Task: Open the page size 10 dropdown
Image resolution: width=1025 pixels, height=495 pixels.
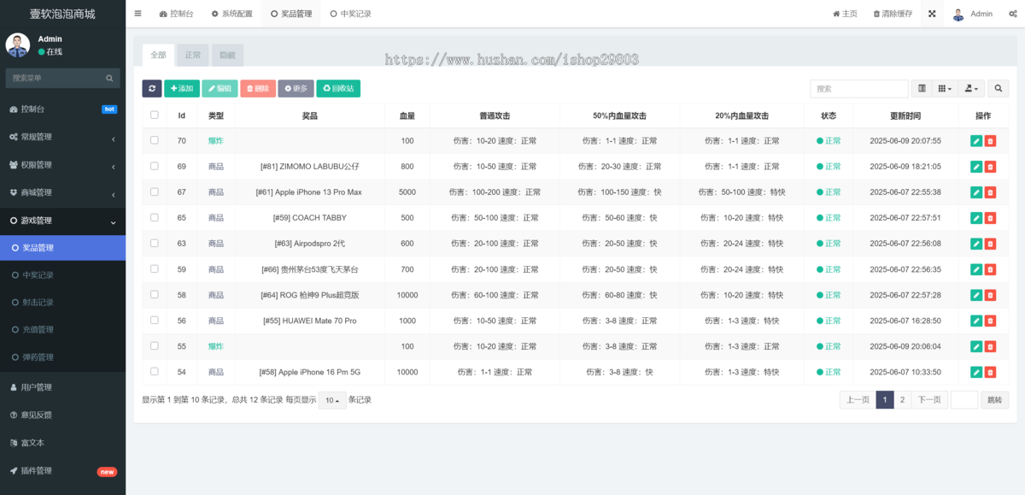Action: coord(332,400)
